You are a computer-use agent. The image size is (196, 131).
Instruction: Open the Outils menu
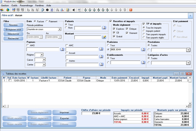[14, 5]
